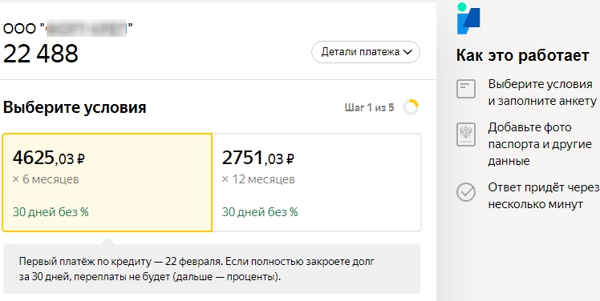
Task: Click the form document icon beside Выберите условия
Action: [x=466, y=89]
